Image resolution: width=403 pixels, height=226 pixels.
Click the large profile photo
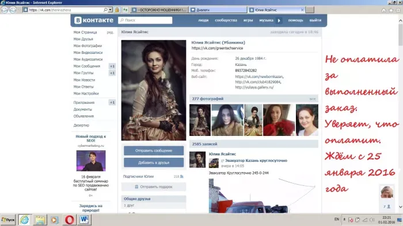tap(154, 90)
